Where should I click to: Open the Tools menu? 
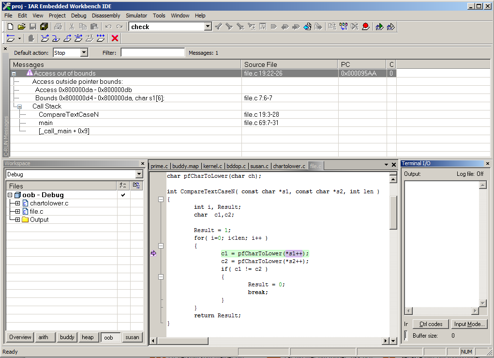click(x=159, y=16)
